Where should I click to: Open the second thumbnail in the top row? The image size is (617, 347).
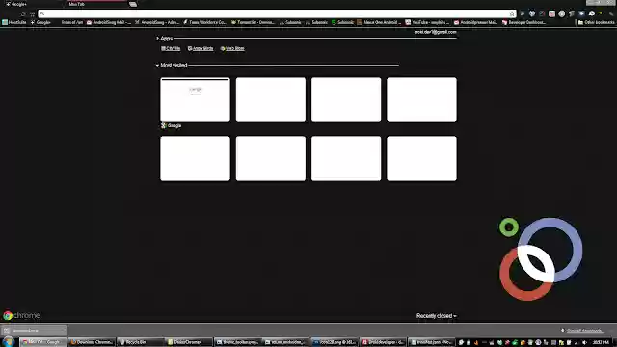tap(271, 100)
